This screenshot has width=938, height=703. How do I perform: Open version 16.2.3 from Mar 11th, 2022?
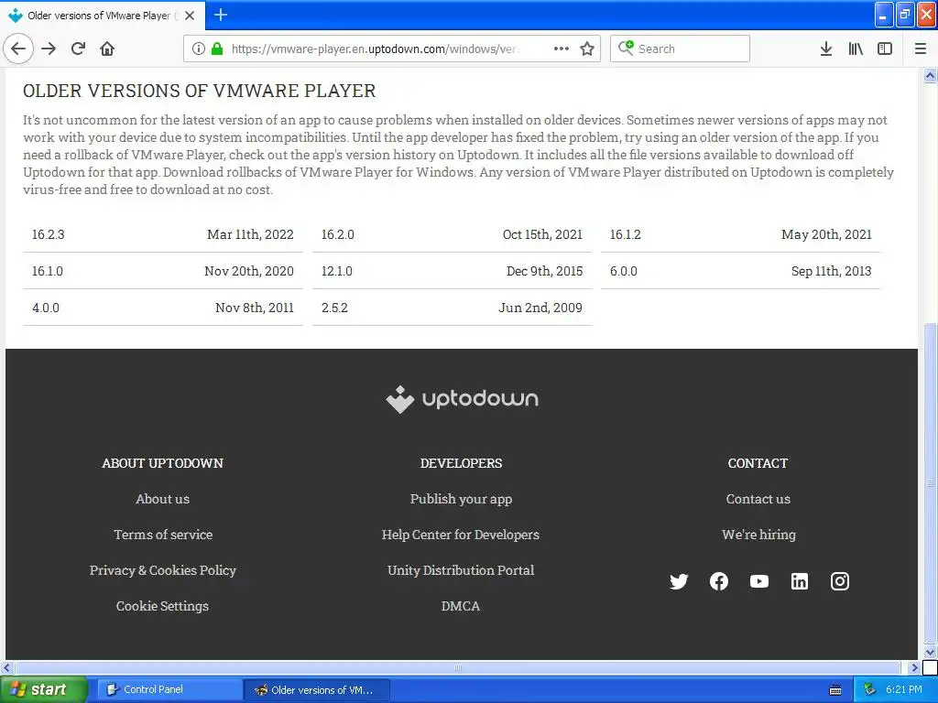coord(163,234)
